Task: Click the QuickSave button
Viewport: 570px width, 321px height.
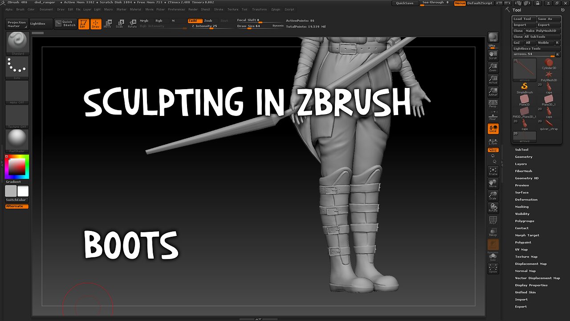Action: tap(404, 3)
